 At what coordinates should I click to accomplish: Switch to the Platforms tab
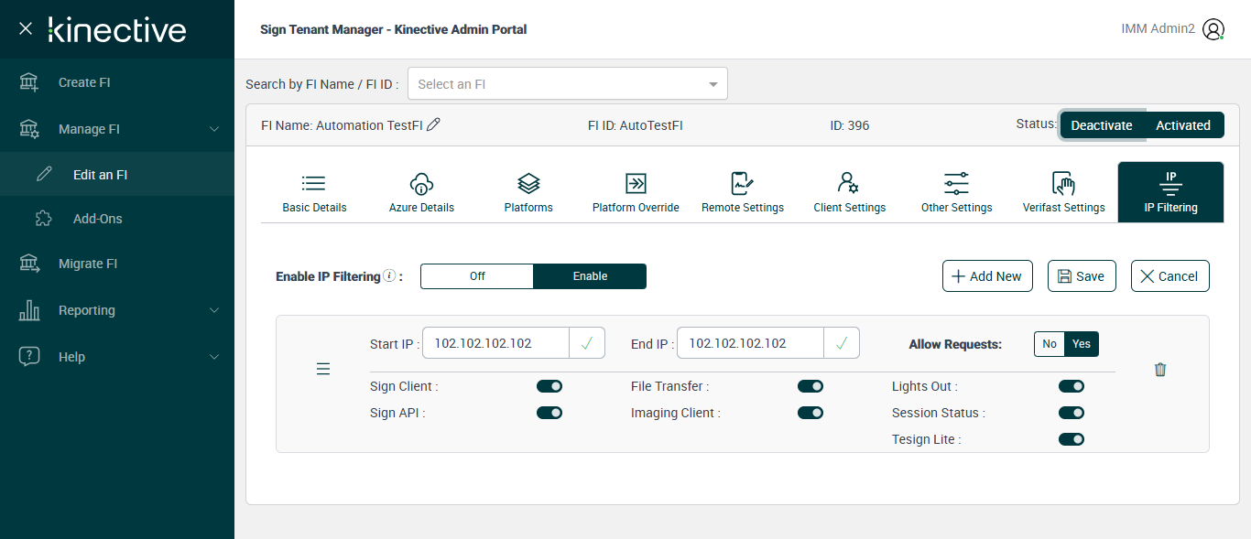(x=528, y=192)
